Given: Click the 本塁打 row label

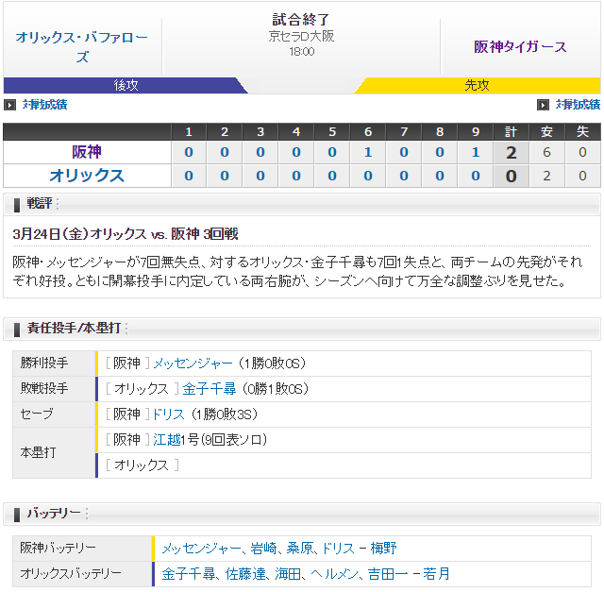Looking at the screenshot, I should 38,452.
